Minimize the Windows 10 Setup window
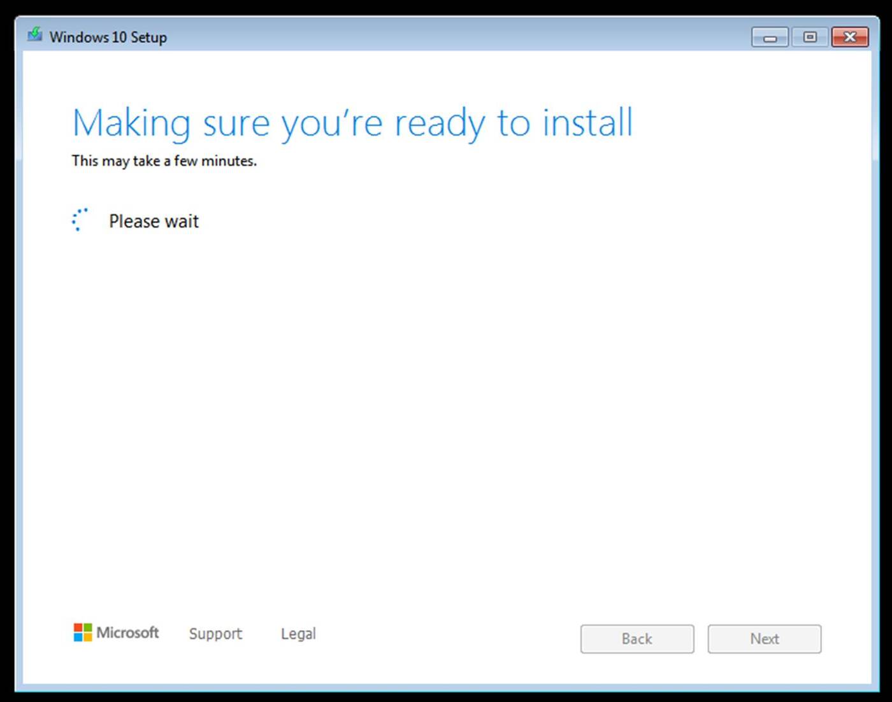This screenshot has height=702, width=892. point(769,37)
